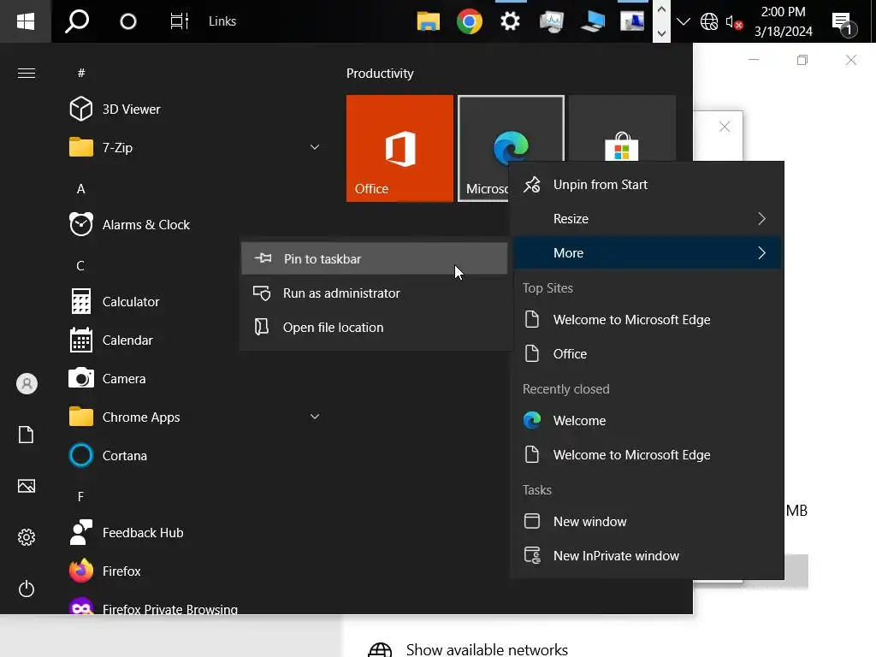Viewport: 876px width, 657px height.
Task: Click the Windows Start button
Action: [26, 21]
